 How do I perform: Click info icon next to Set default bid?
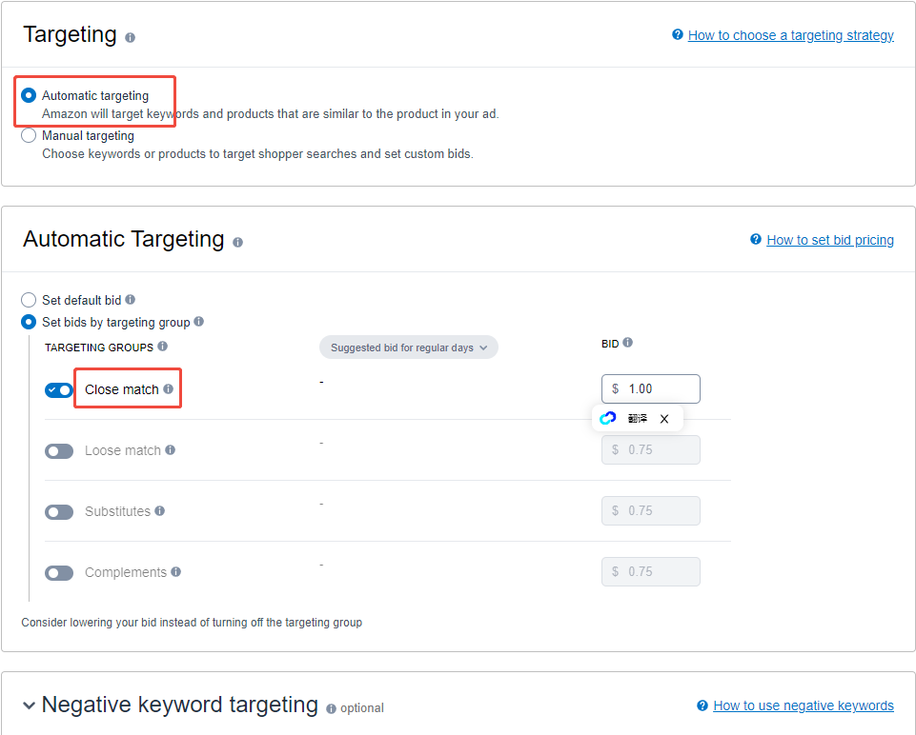click(130, 300)
